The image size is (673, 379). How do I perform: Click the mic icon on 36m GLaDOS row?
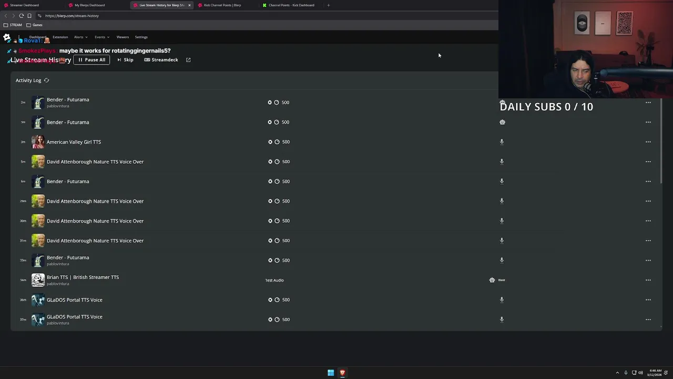click(502, 300)
